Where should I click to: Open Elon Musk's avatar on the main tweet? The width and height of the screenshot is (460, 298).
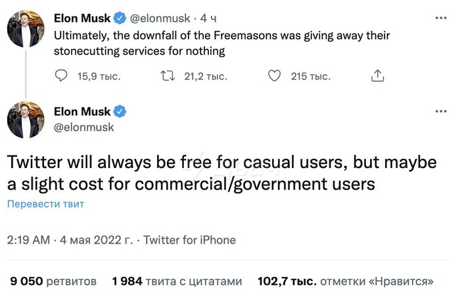click(25, 119)
